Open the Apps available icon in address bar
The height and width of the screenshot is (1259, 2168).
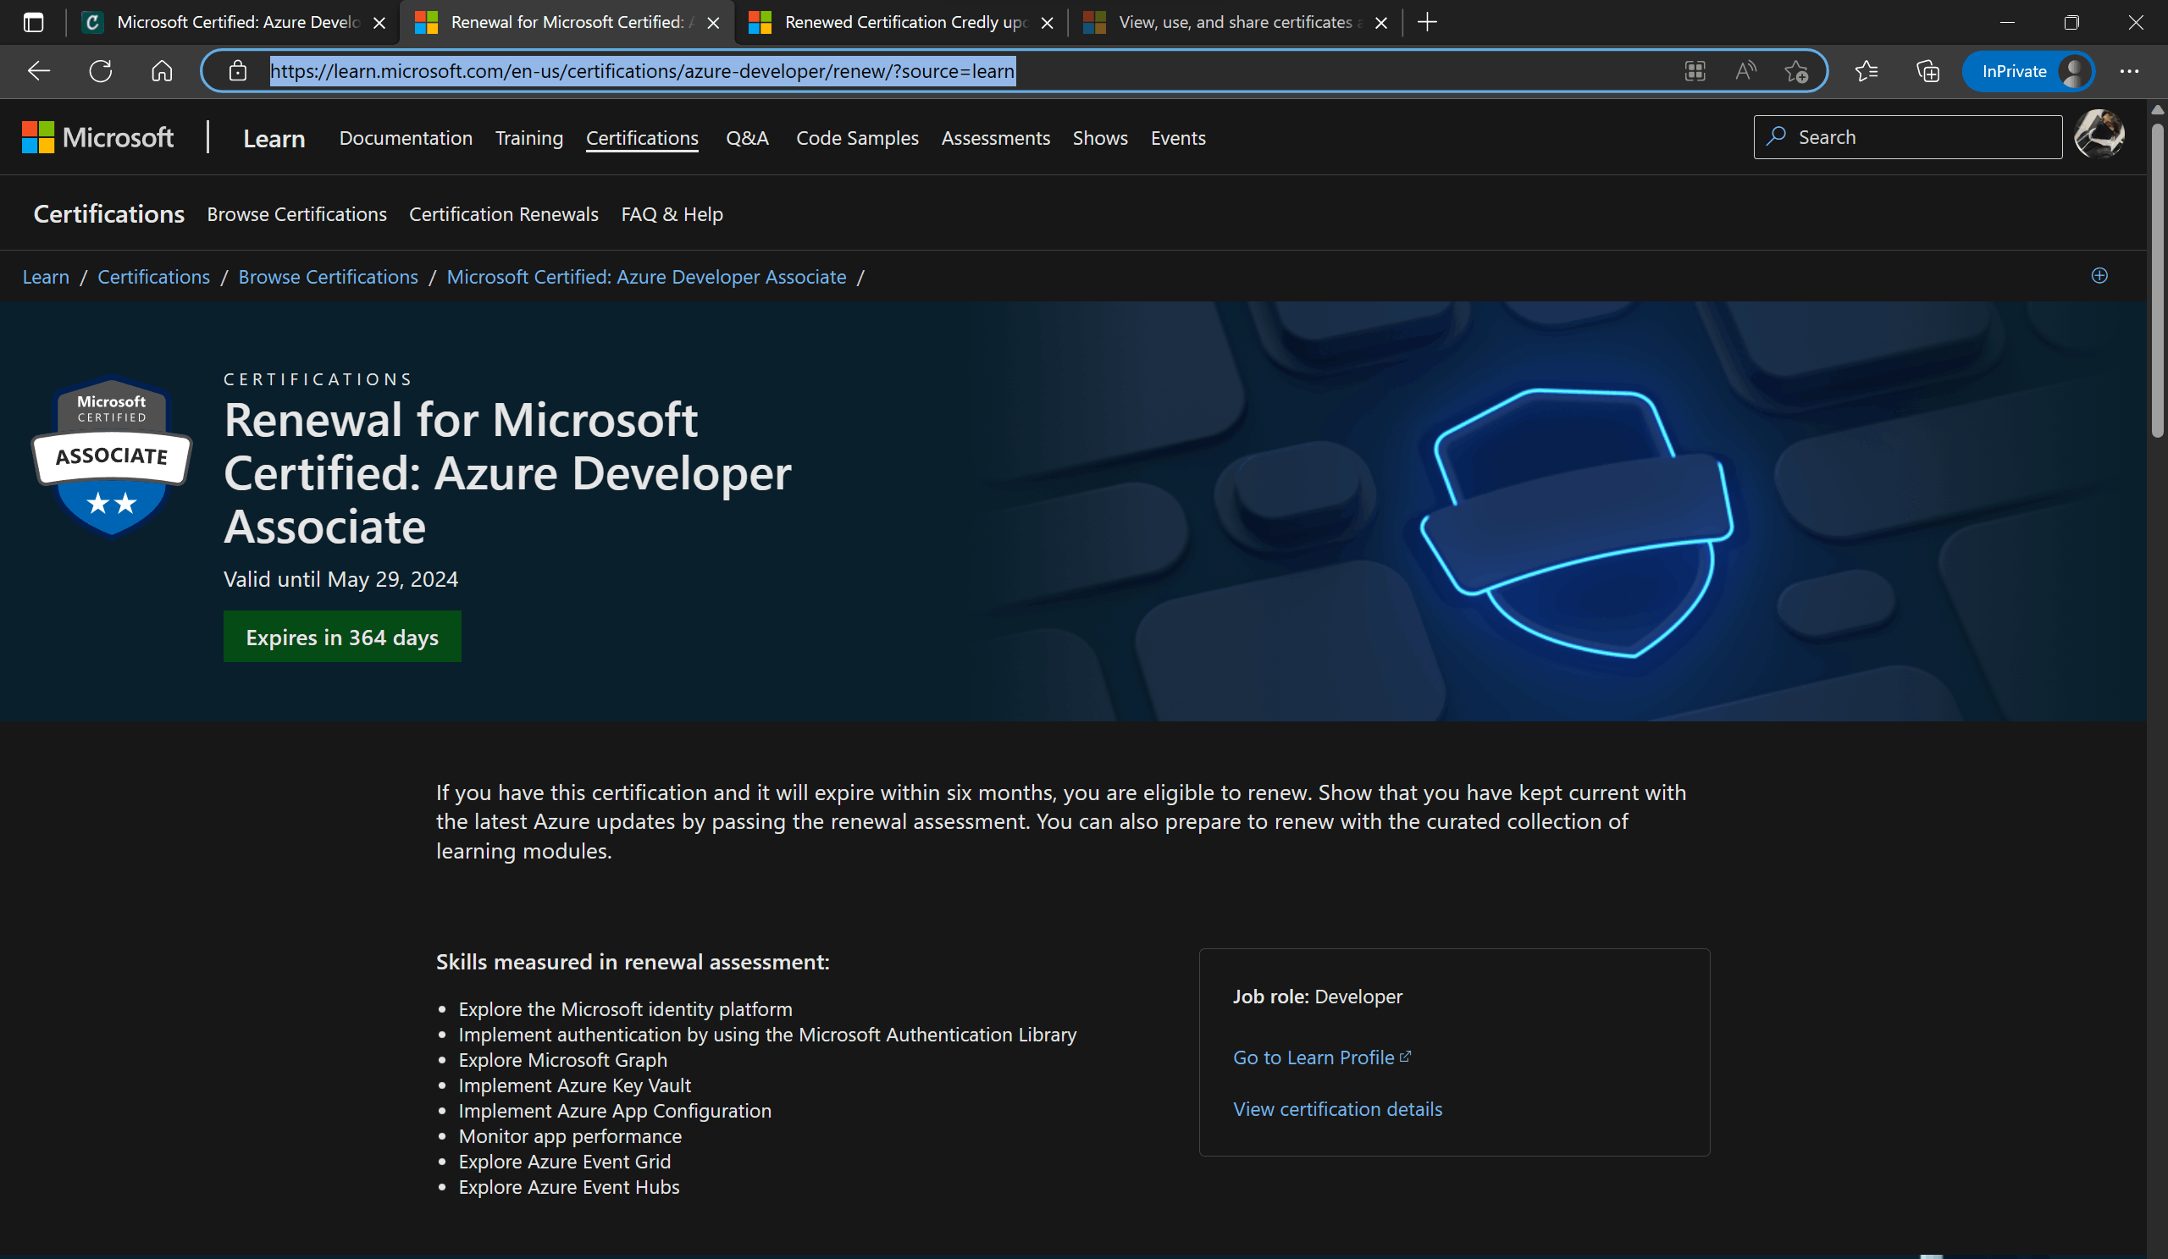pyautogui.click(x=1695, y=71)
